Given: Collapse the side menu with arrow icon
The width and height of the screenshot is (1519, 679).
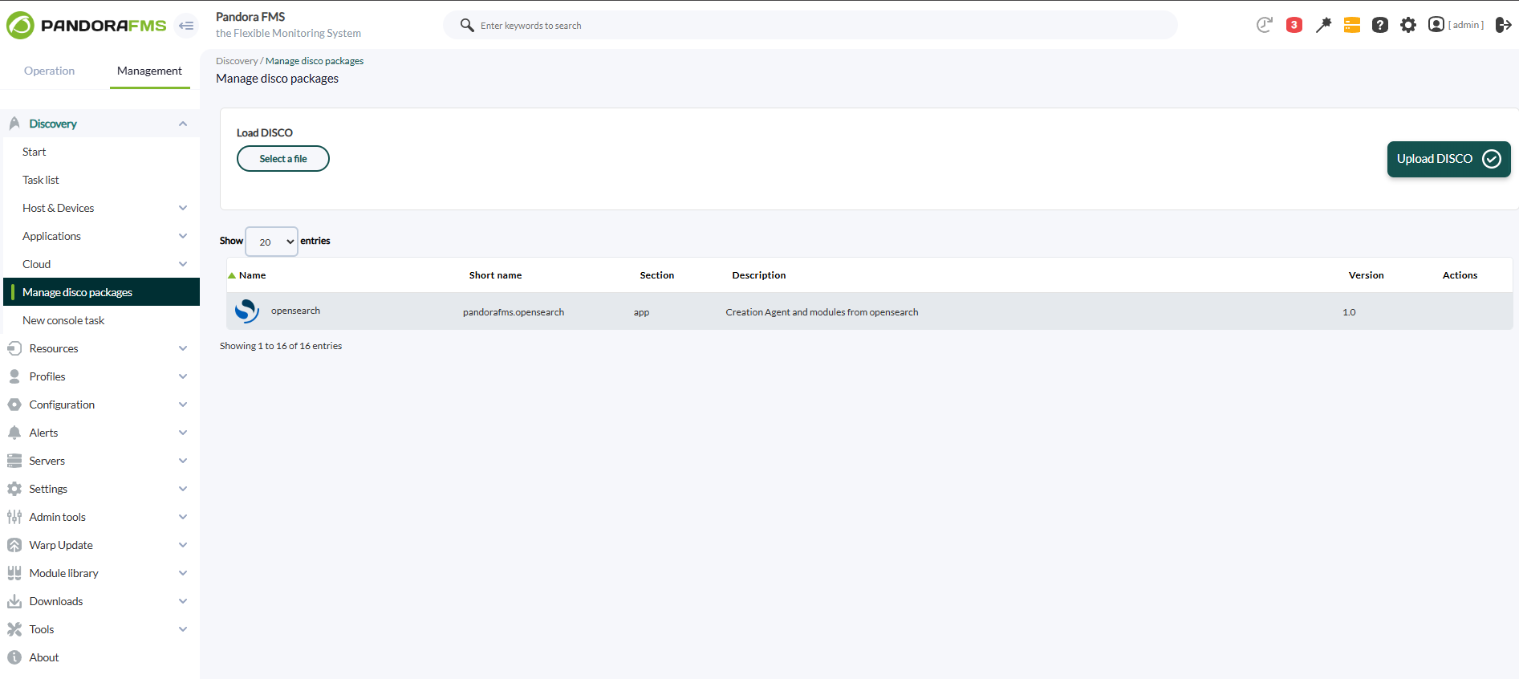Looking at the screenshot, I should pos(186,26).
